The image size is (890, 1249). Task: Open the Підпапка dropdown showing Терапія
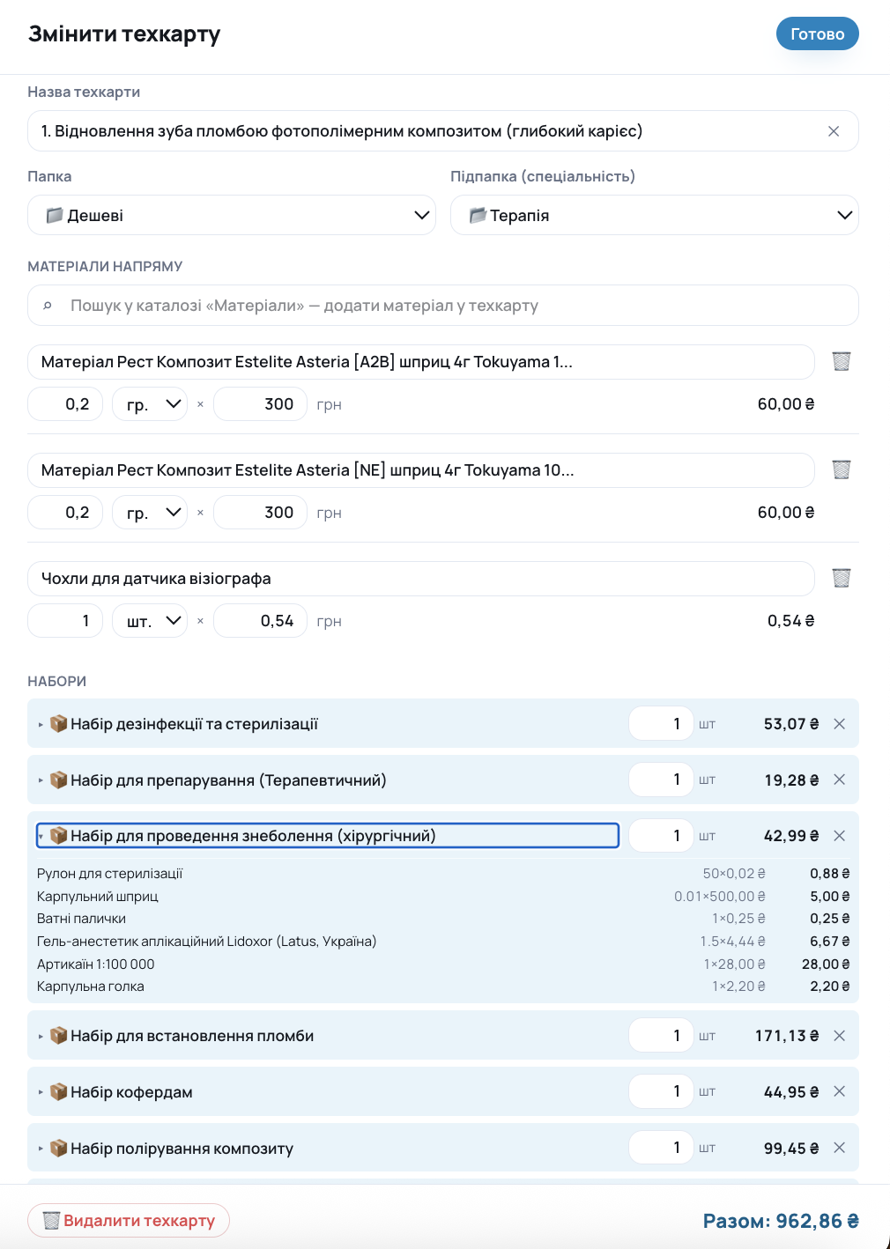[x=655, y=215]
